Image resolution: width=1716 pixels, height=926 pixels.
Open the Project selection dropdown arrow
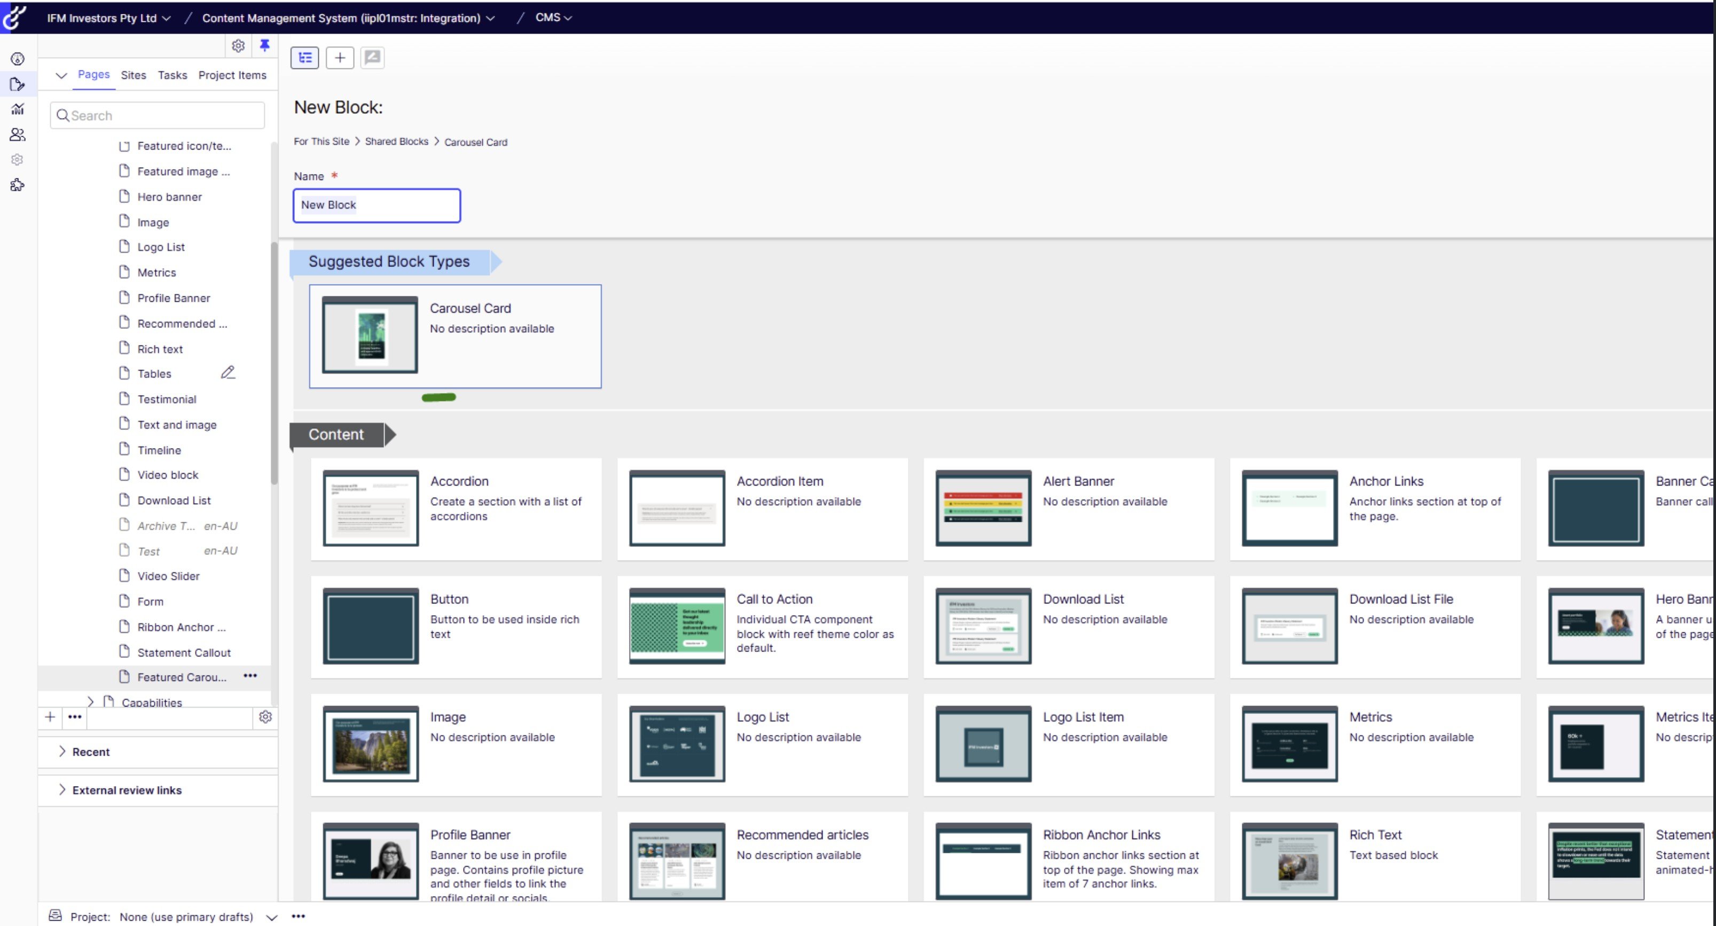[271, 917]
